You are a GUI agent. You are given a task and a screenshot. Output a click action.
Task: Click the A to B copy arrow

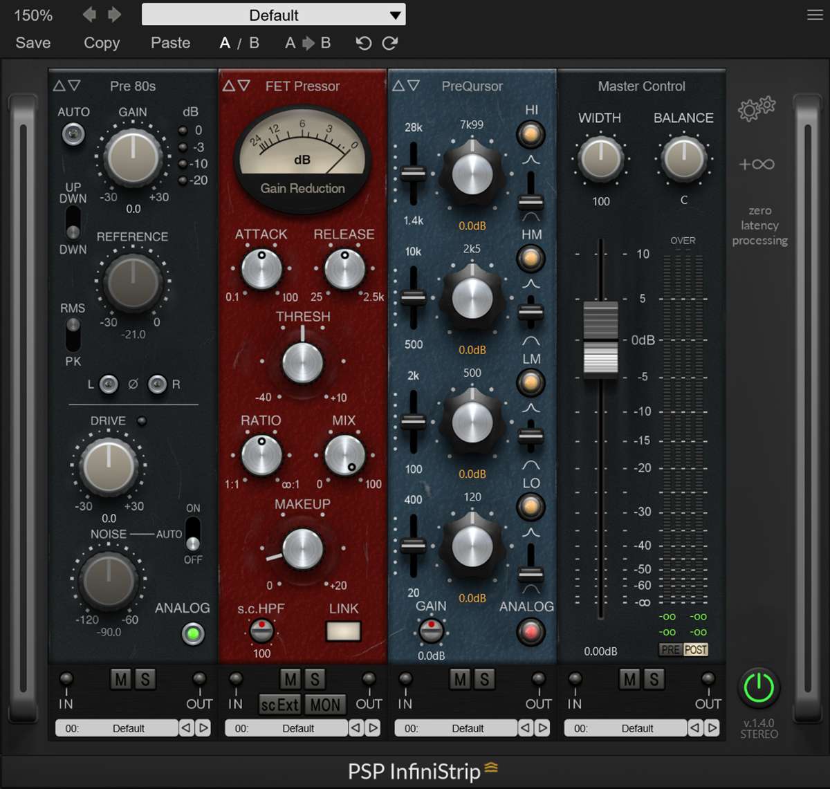tap(308, 43)
